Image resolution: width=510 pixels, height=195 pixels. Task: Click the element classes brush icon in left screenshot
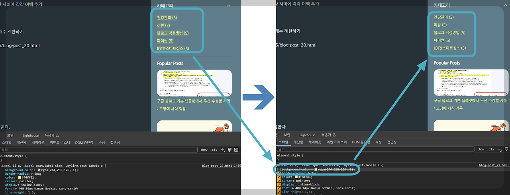(229, 150)
